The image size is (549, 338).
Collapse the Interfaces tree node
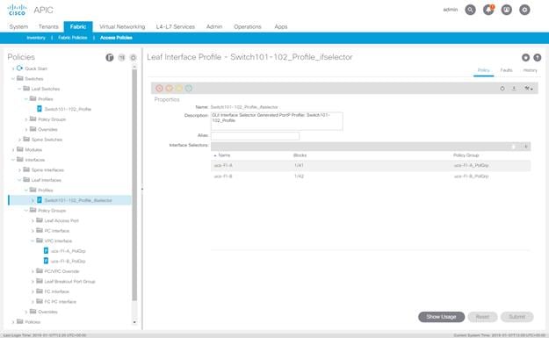click(13, 160)
